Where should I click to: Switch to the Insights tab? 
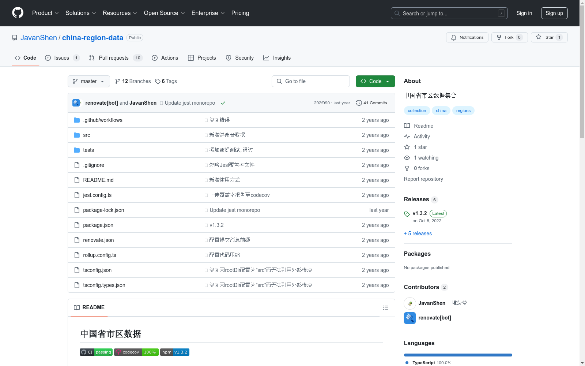277,58
